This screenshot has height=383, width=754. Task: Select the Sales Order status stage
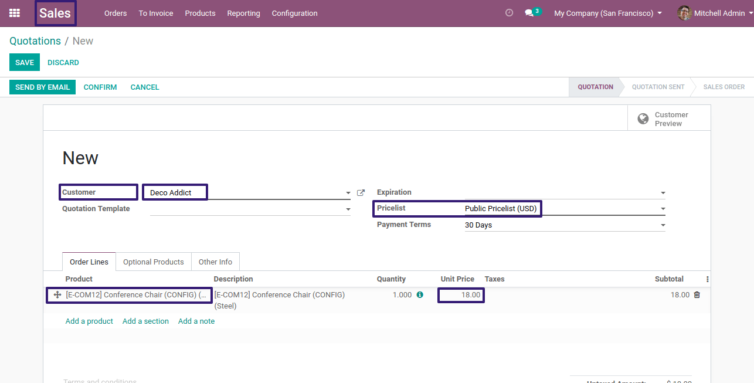point(724,87)
